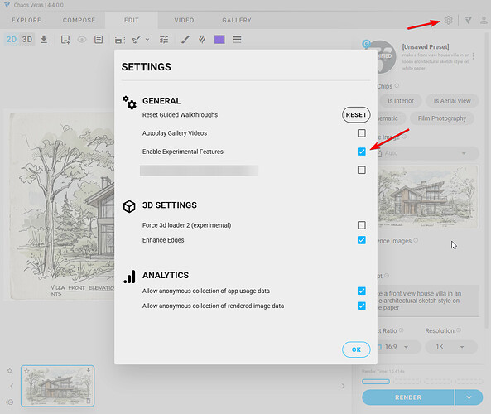Click the General gears section icon
Screen dimensions: 491x414
click(x=129, y=103)
